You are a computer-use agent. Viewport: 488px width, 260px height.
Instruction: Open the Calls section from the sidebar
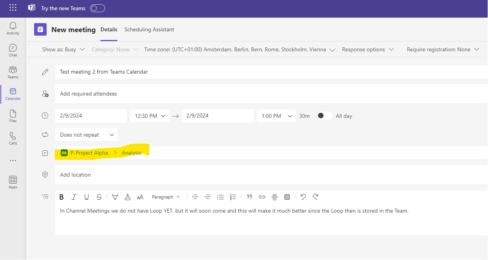(x=13, y=139)
